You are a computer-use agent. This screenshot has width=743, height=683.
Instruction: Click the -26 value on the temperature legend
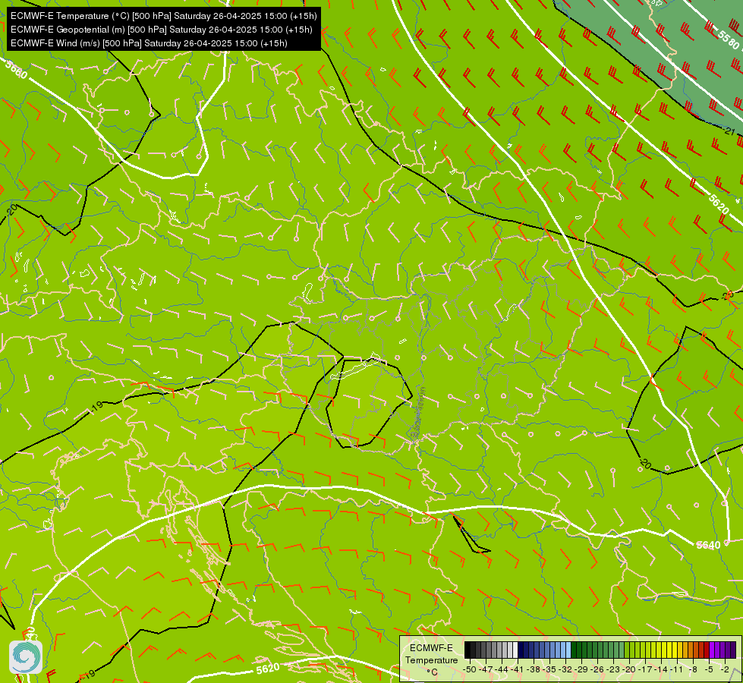click(x=597, y=670)
